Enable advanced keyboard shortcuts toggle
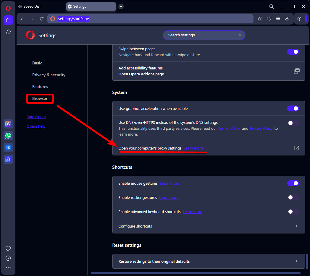The image size is (310, 276). click(x=293, y=212)
